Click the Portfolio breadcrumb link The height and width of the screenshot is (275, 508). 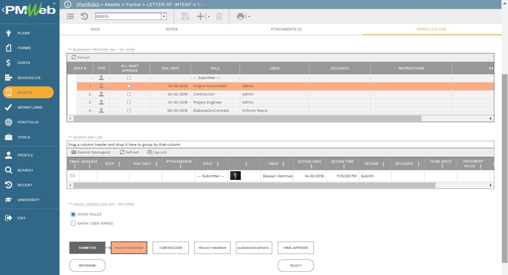[88, 4]
